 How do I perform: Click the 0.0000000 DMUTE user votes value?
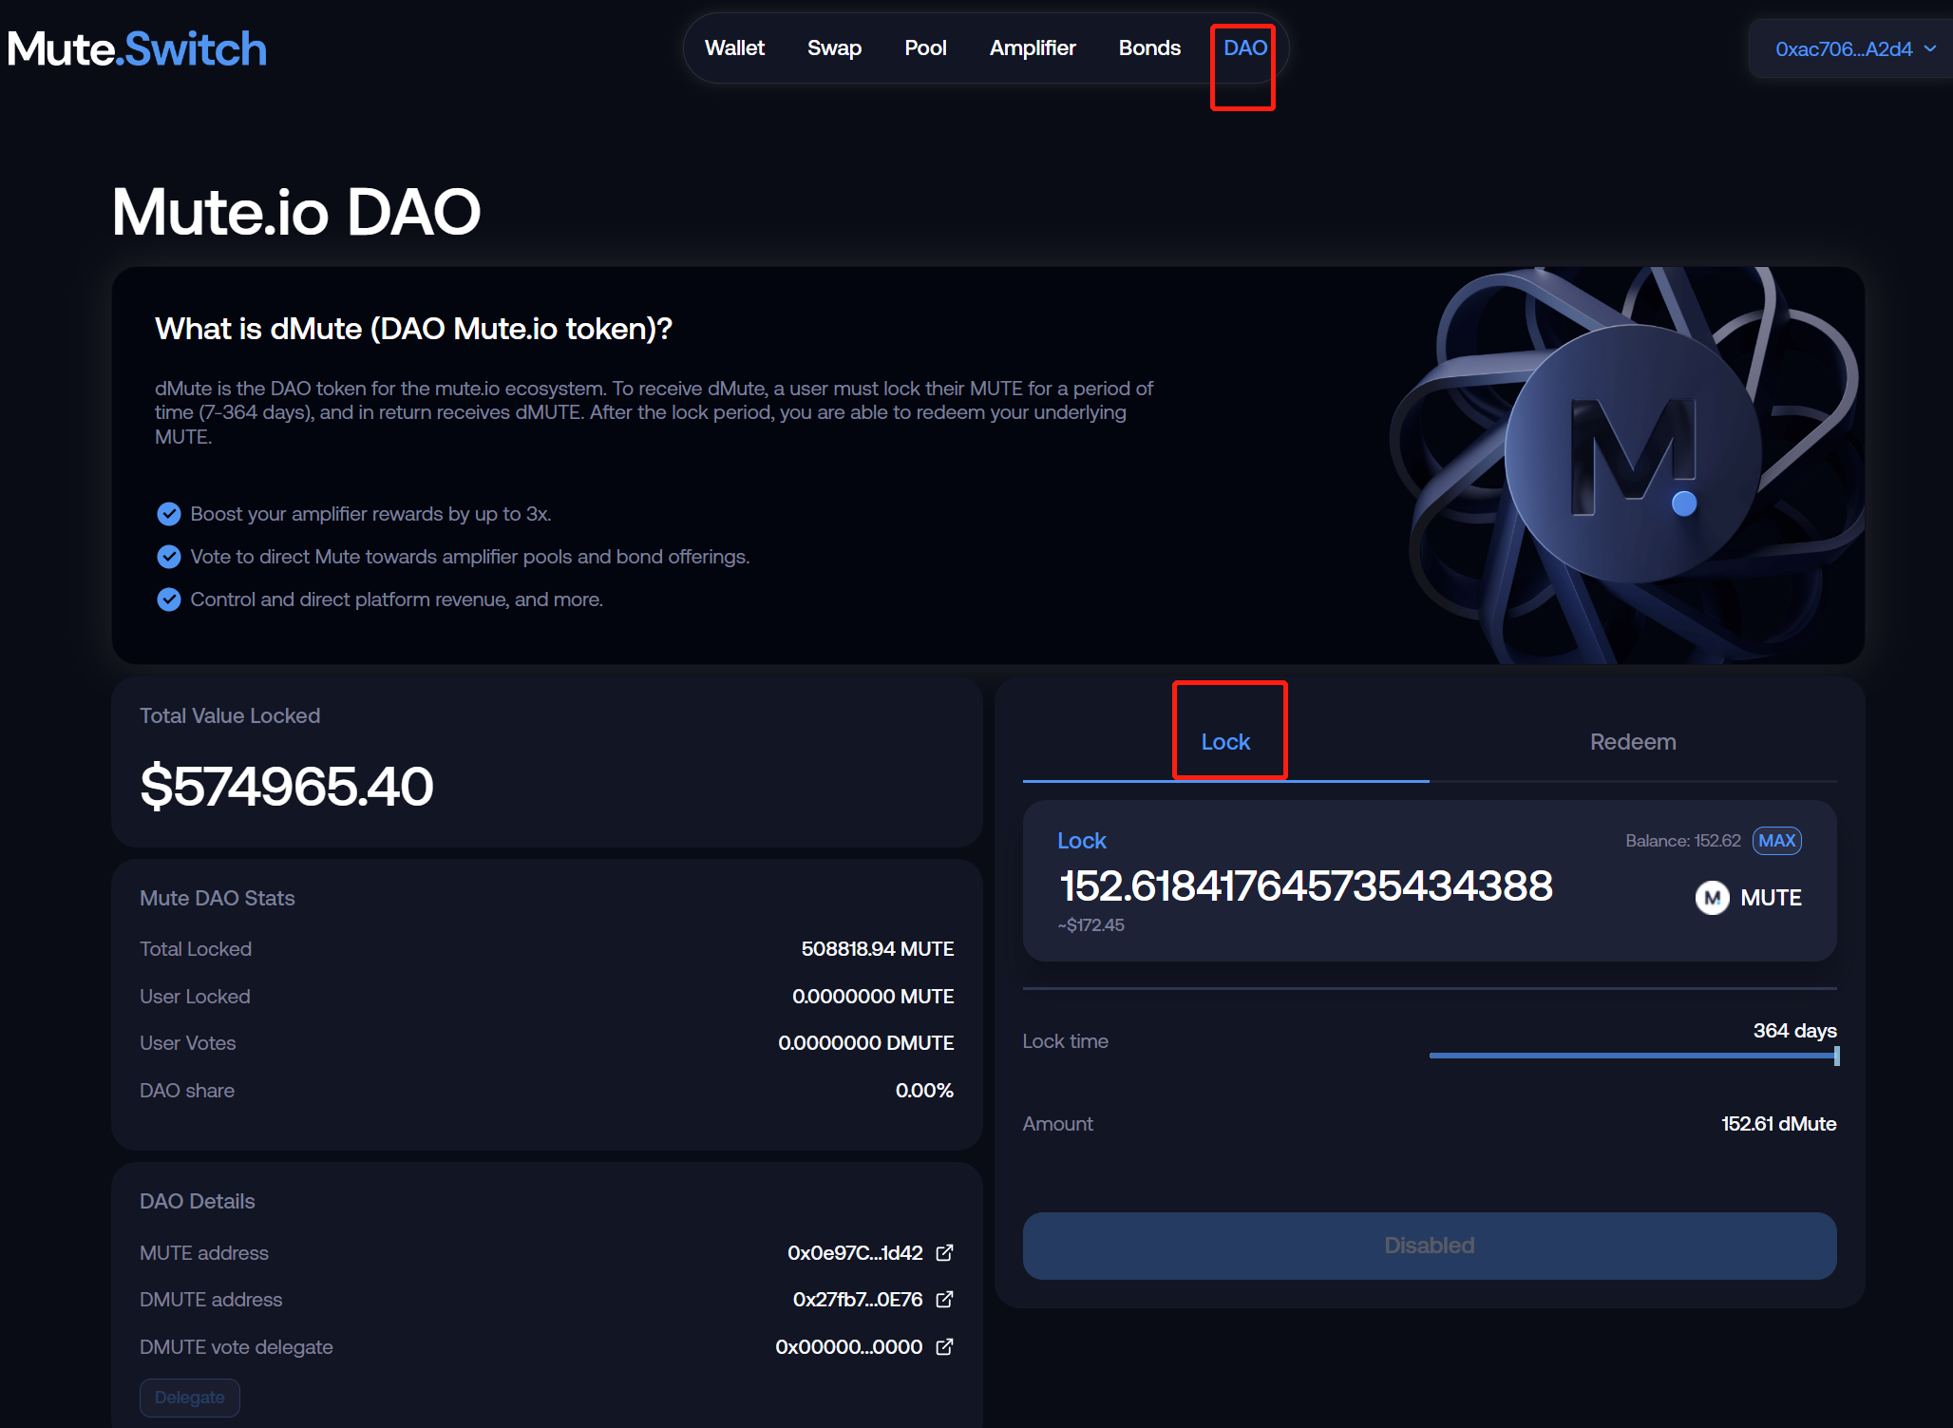865,1042
